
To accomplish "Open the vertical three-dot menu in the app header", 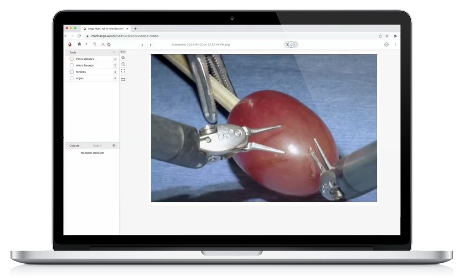I will coord(395,45).
